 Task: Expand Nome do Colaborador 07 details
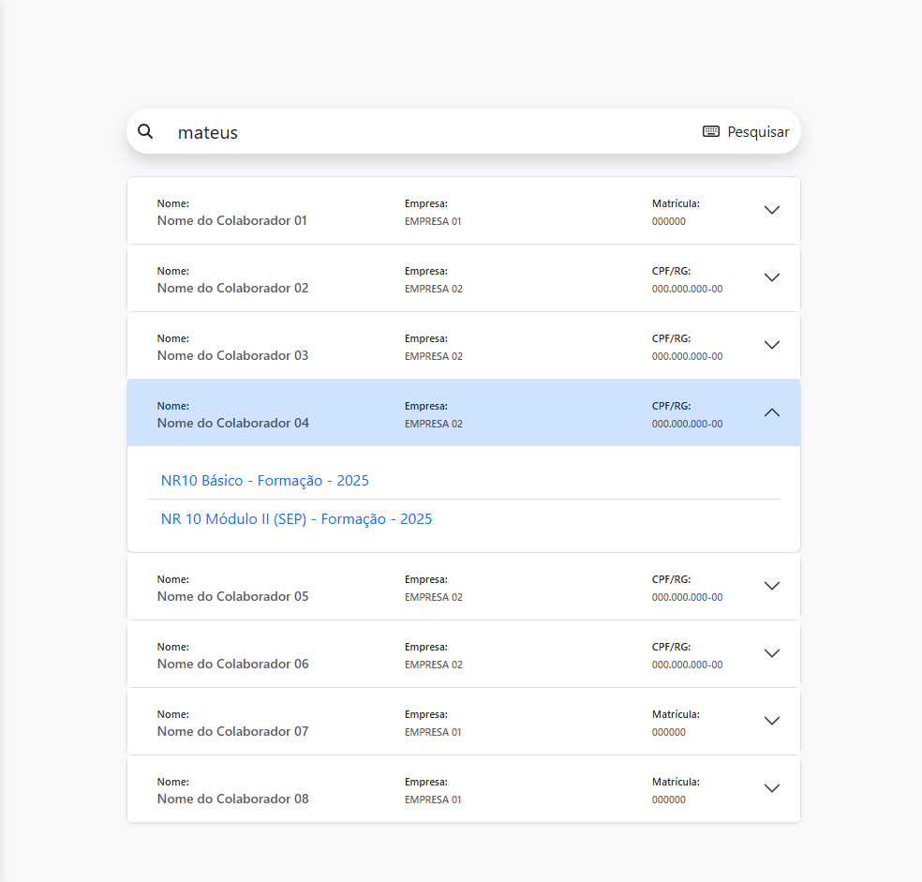pyautogui.click(x=771, y=721)
